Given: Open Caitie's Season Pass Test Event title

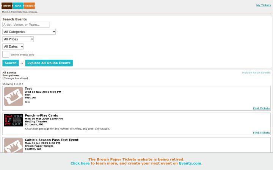Looking at the screenshot, I should 52,140.
